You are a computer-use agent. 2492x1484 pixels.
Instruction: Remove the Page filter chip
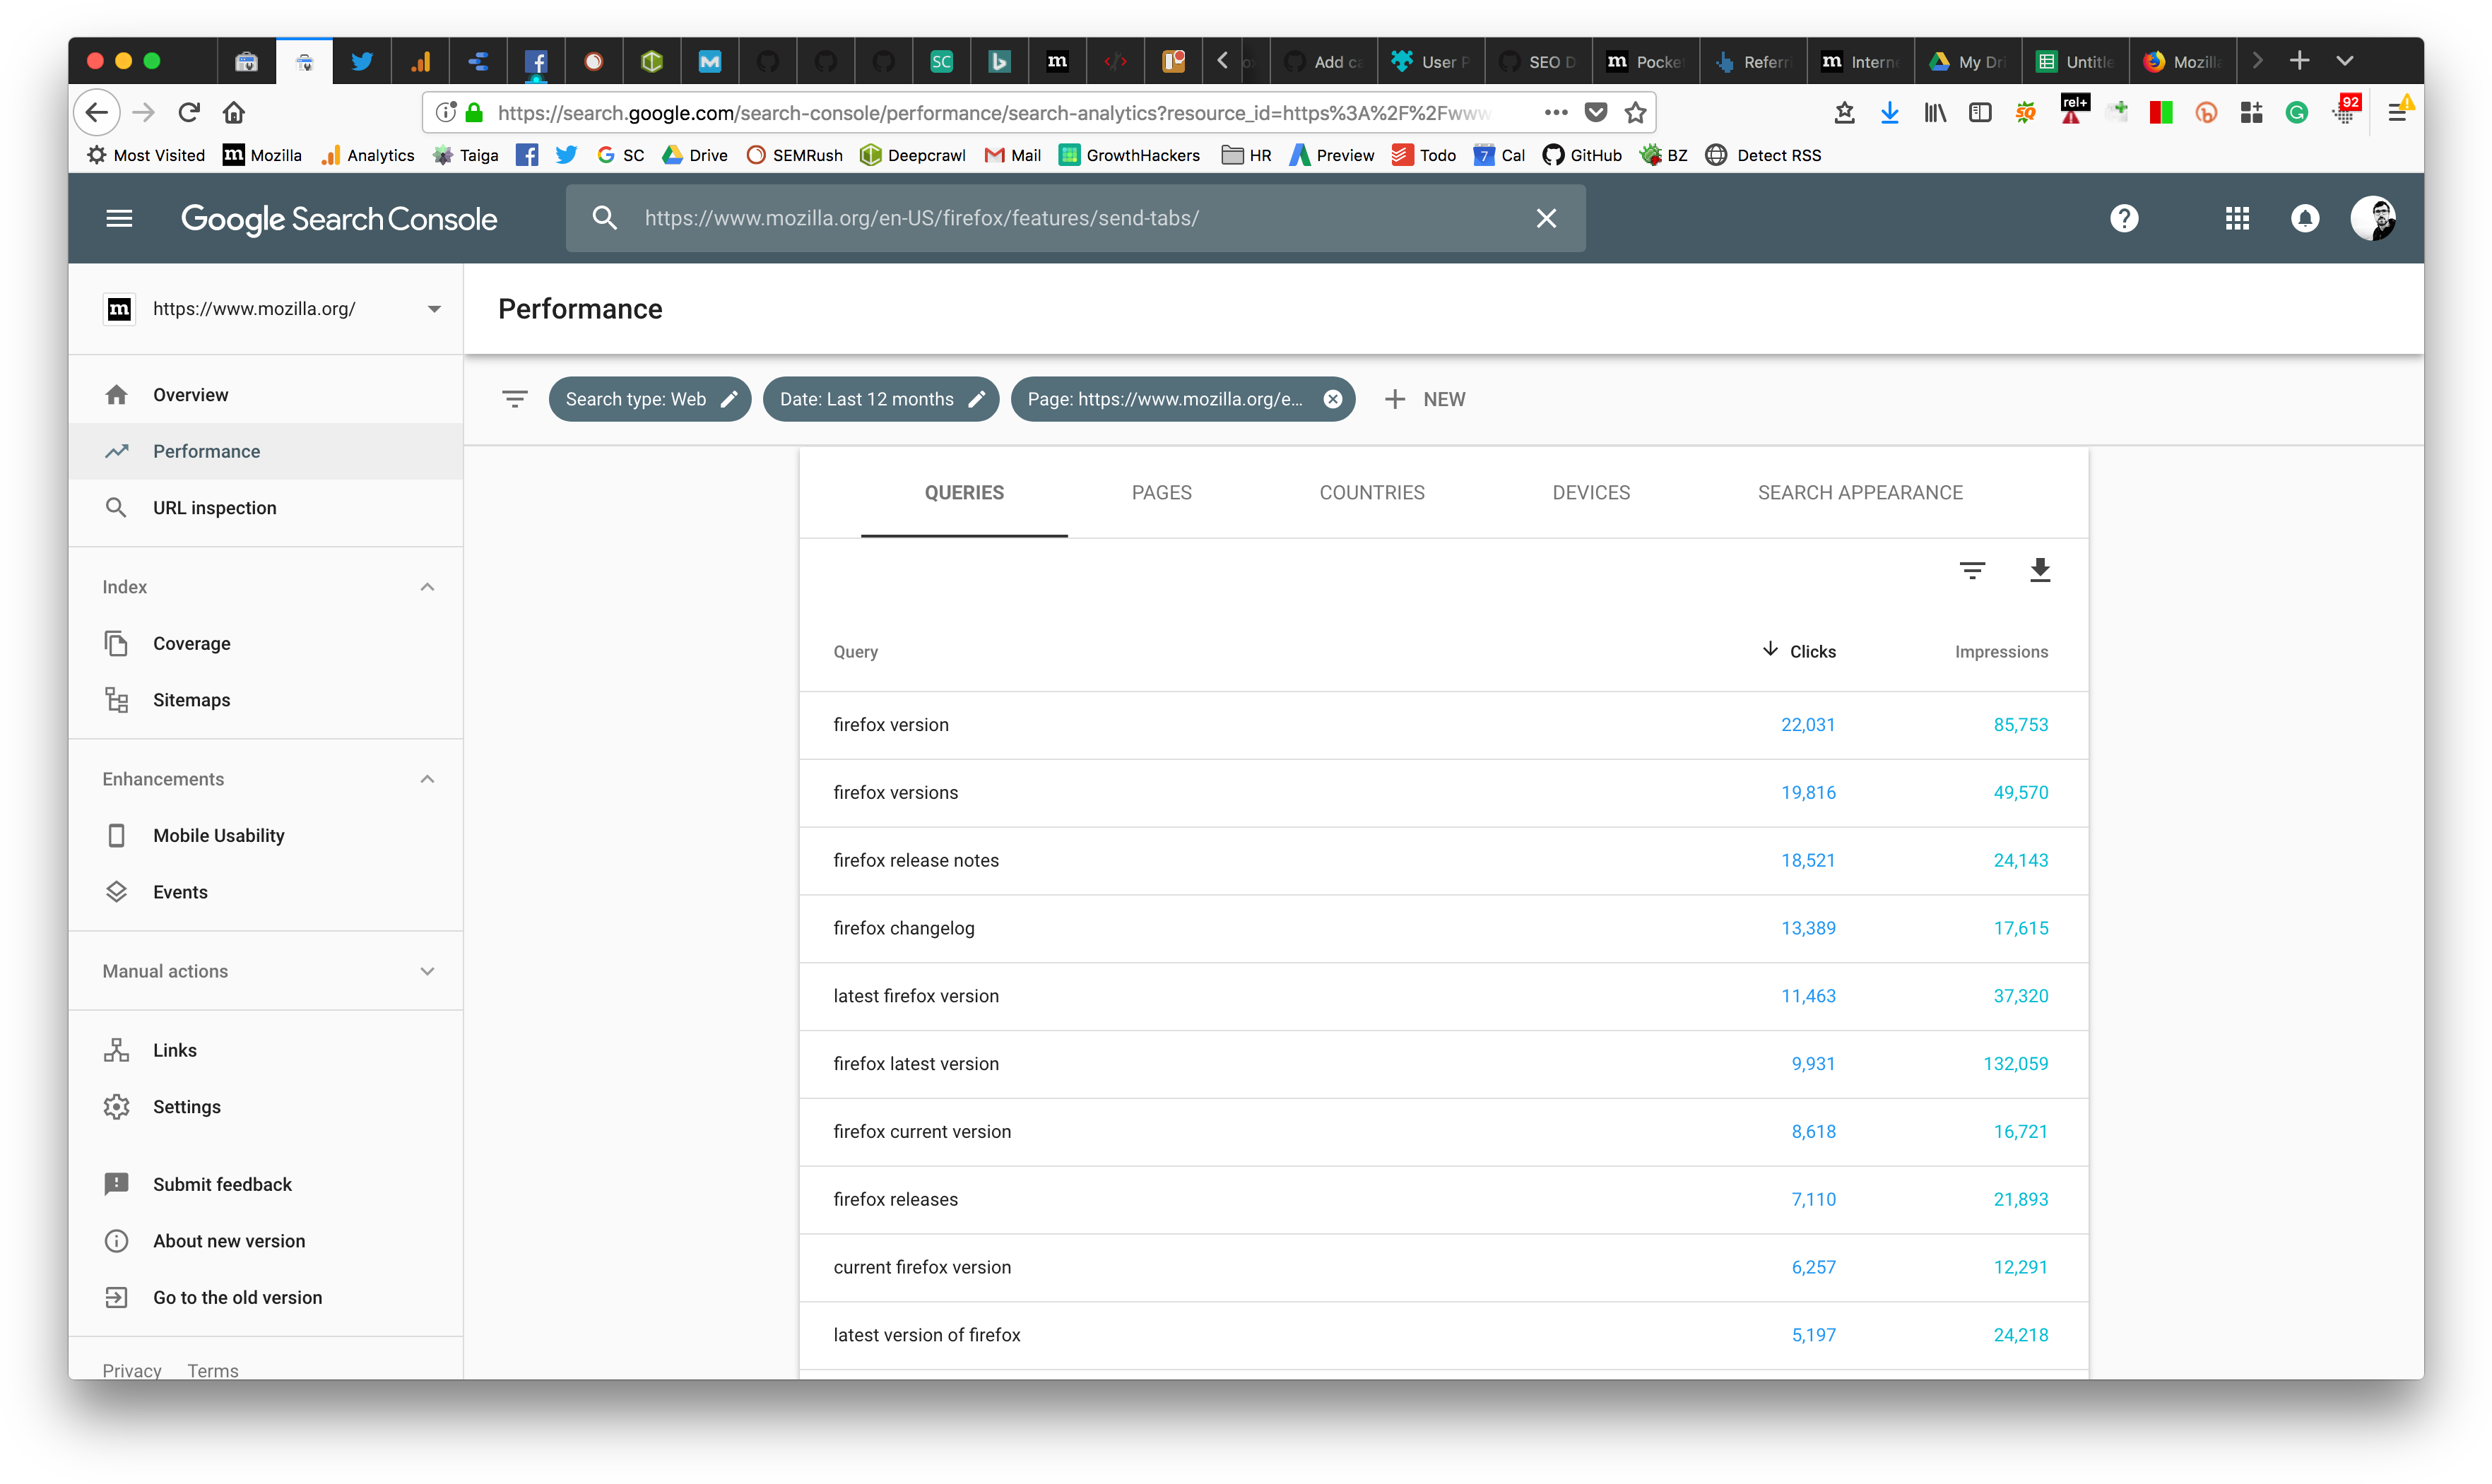pos(1333,399)
